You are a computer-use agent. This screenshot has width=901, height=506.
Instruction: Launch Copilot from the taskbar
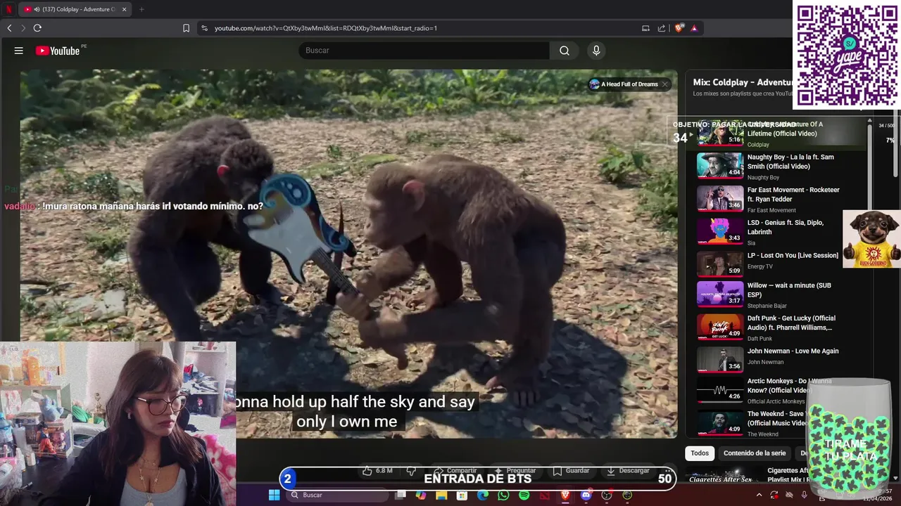click(x=421, y=495)
